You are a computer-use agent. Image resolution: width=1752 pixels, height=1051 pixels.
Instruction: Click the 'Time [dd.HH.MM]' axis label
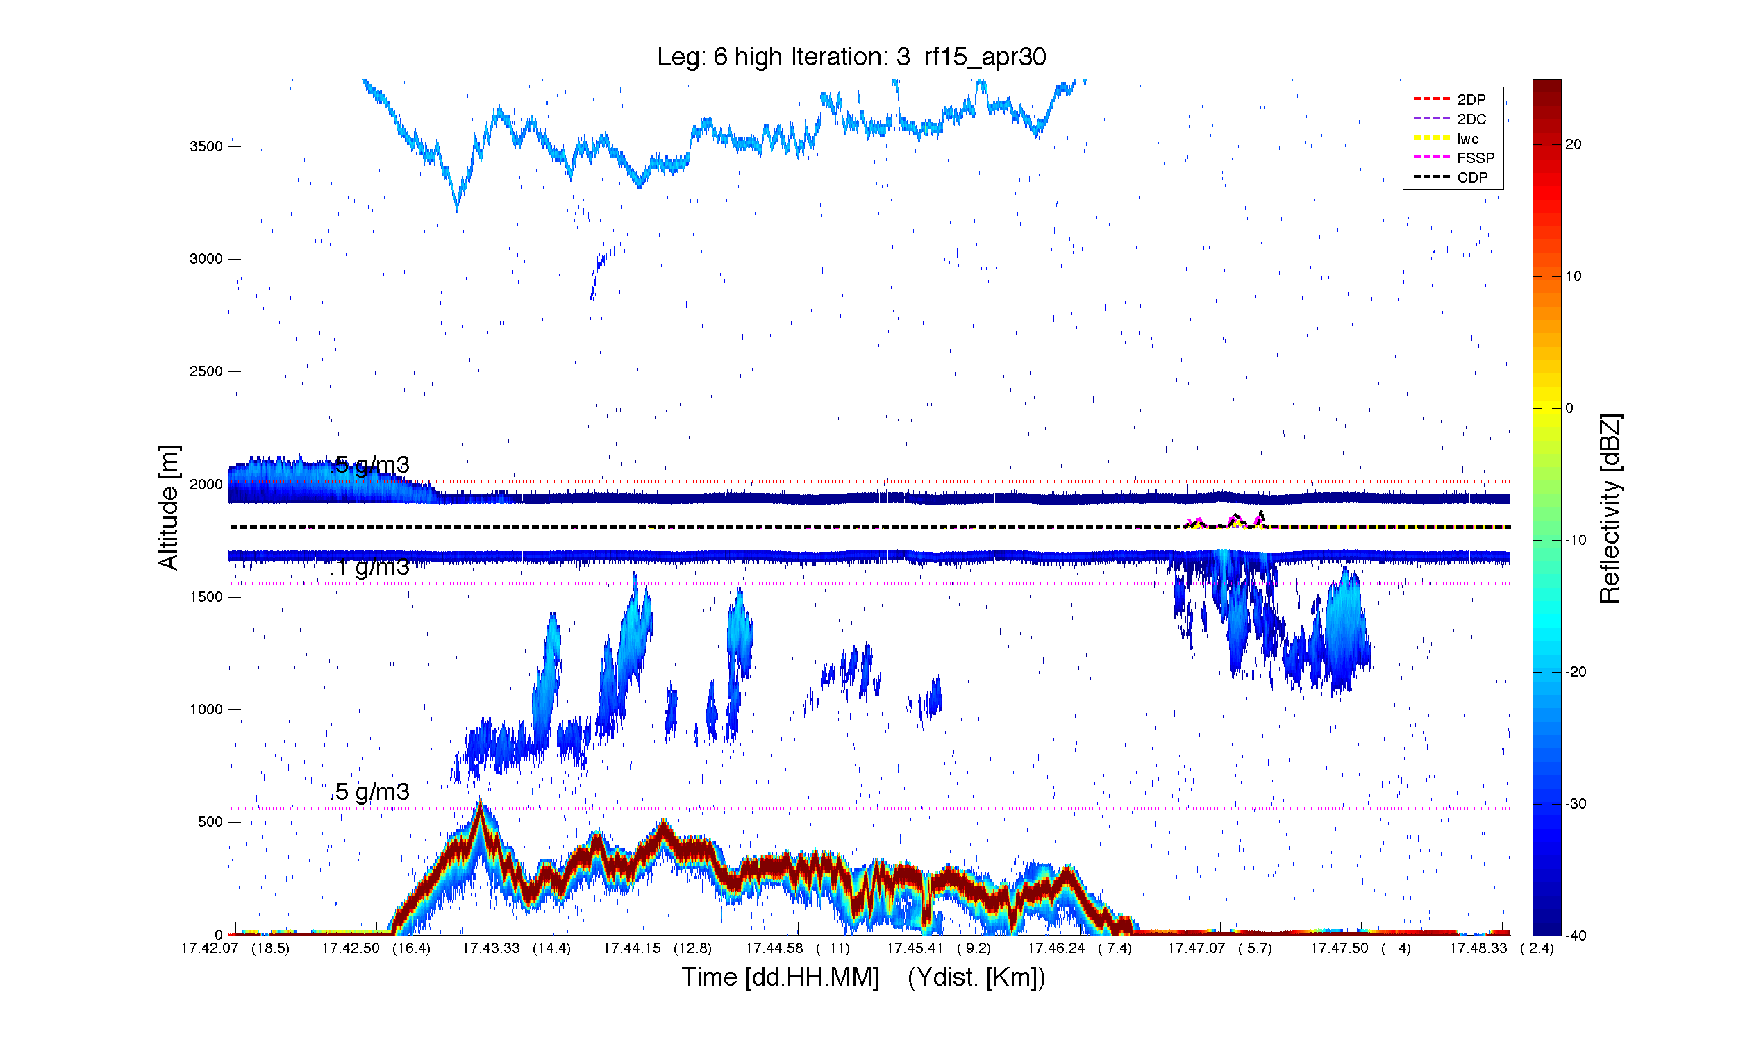pos(779,977)
